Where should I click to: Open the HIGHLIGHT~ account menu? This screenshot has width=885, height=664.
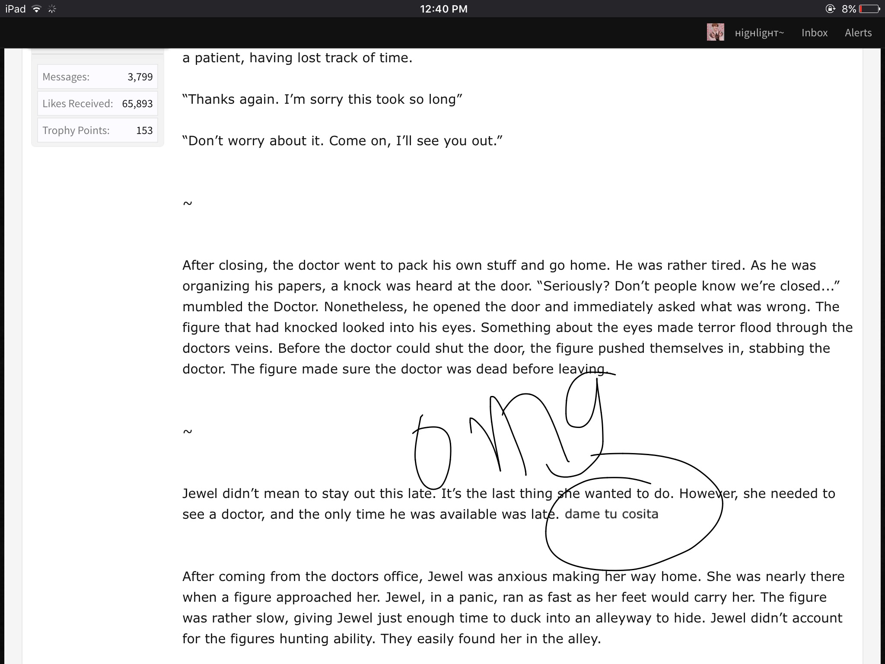759,33
